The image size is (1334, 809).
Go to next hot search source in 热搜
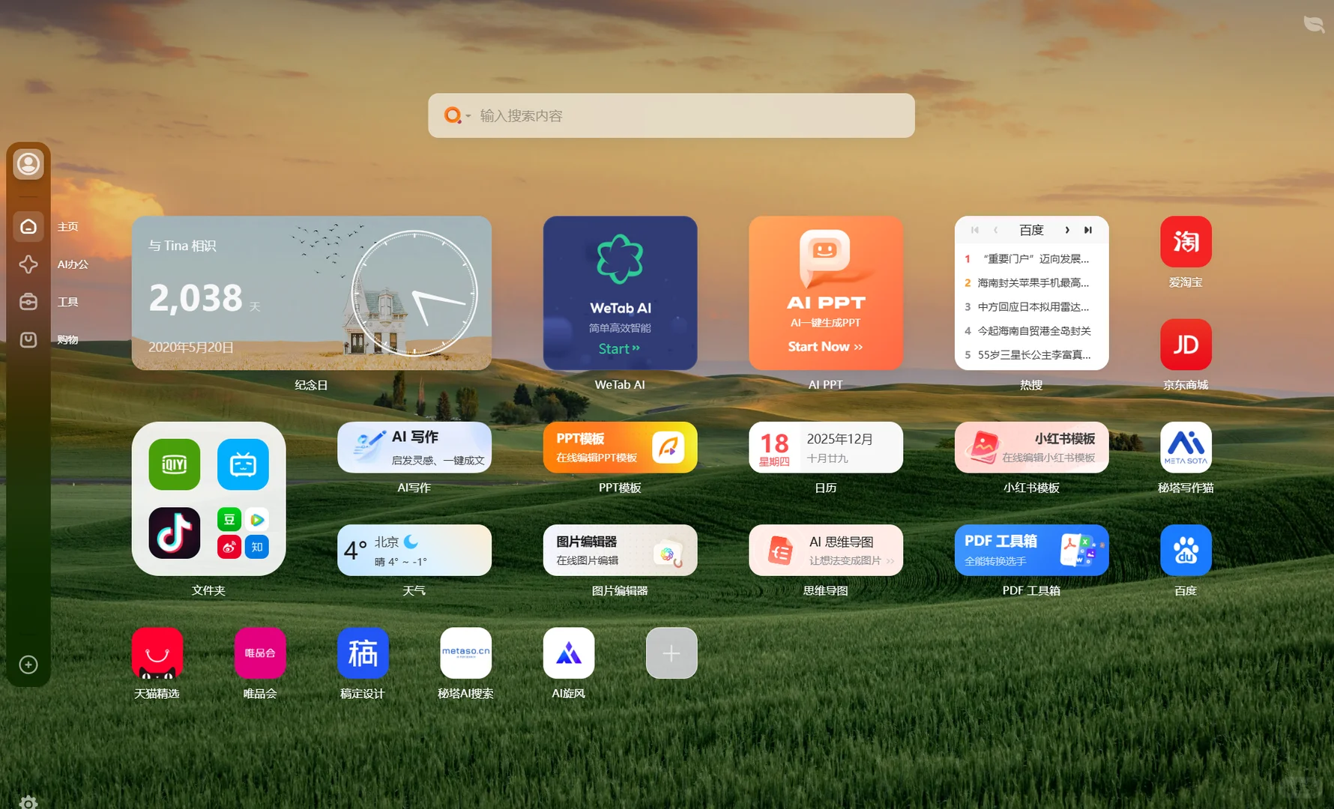[1067, 230]
